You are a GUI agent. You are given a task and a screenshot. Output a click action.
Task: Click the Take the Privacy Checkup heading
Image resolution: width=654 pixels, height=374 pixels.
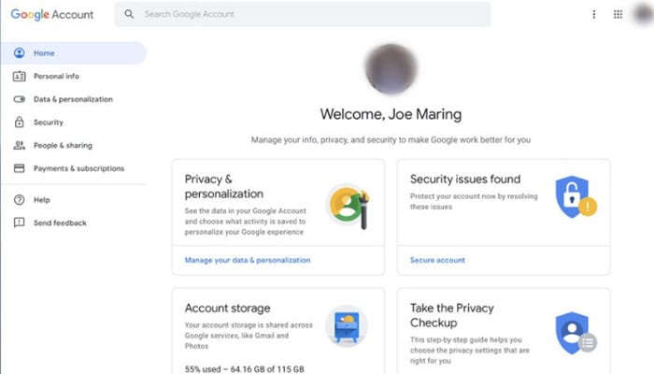pyautogui.click(x=452, y=315)
